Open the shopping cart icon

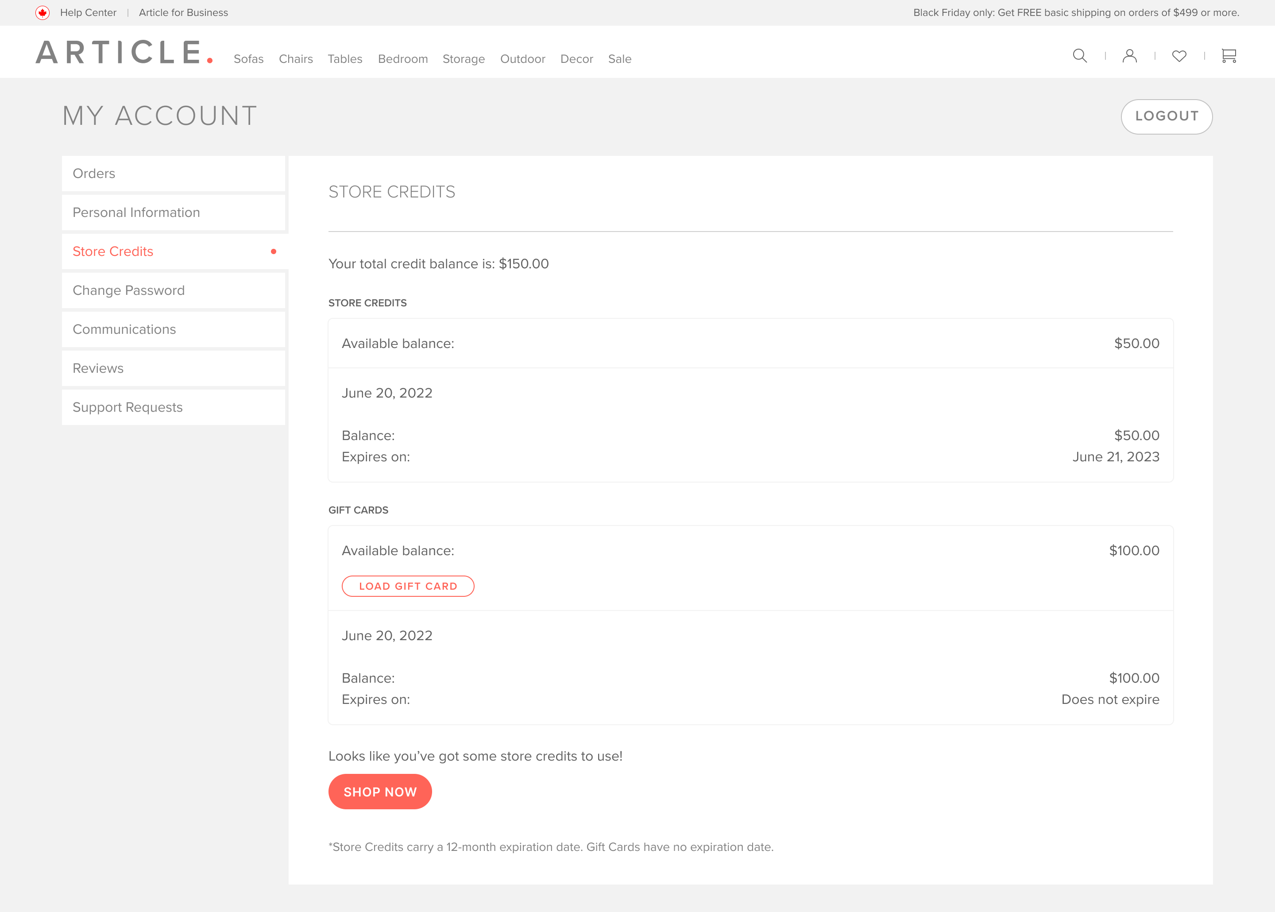click(x=1229, y=56)
